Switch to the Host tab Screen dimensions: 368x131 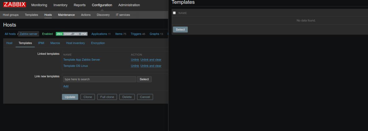pos(9,43)
